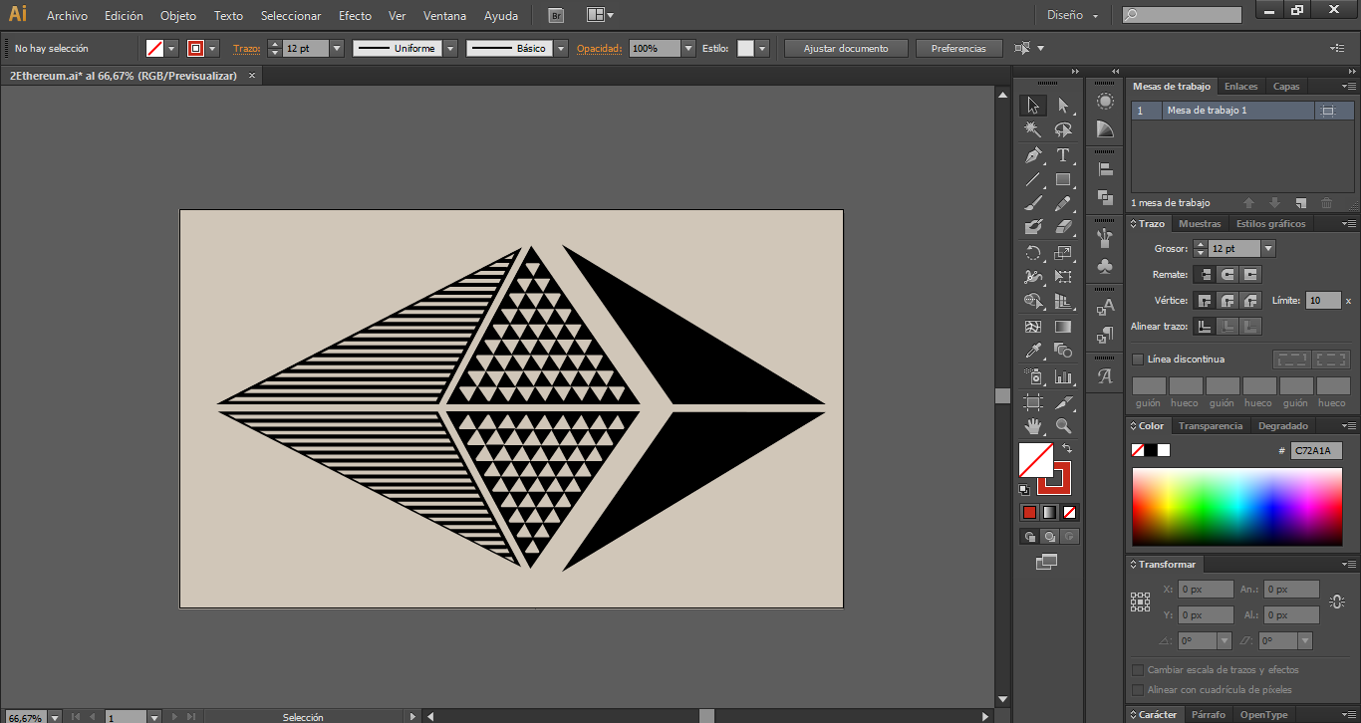This screenshot has height=723, width=1361.
Task: Select the Paintbrush tool
Action: 1033,203
